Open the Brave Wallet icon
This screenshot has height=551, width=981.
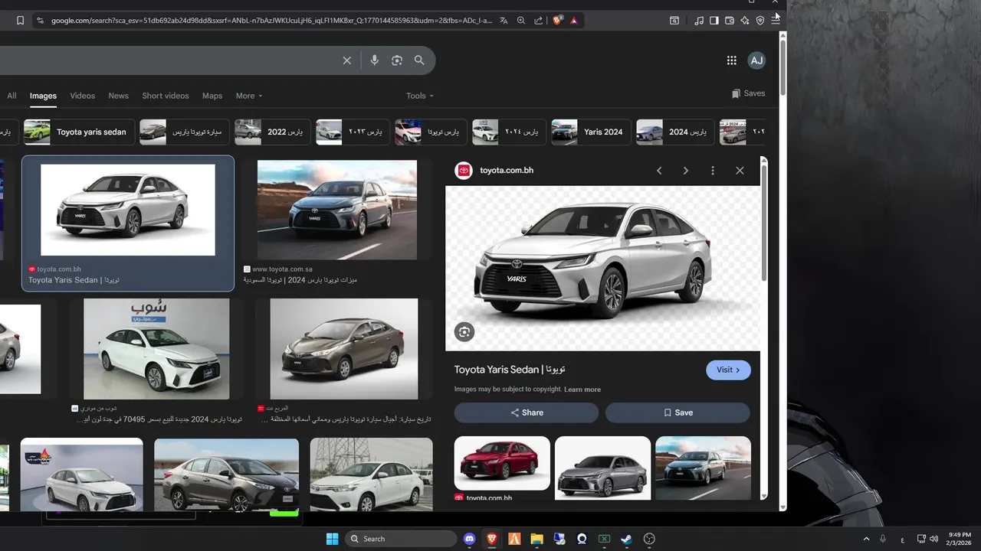(x=729, y=21)
